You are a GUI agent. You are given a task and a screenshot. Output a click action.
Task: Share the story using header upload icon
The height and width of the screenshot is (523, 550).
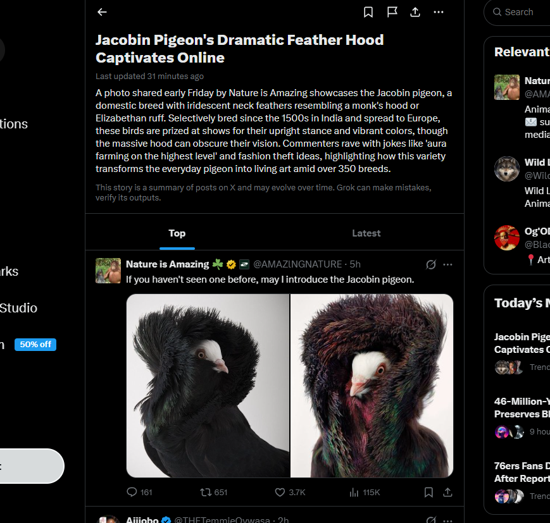click(x=415, y=12)
